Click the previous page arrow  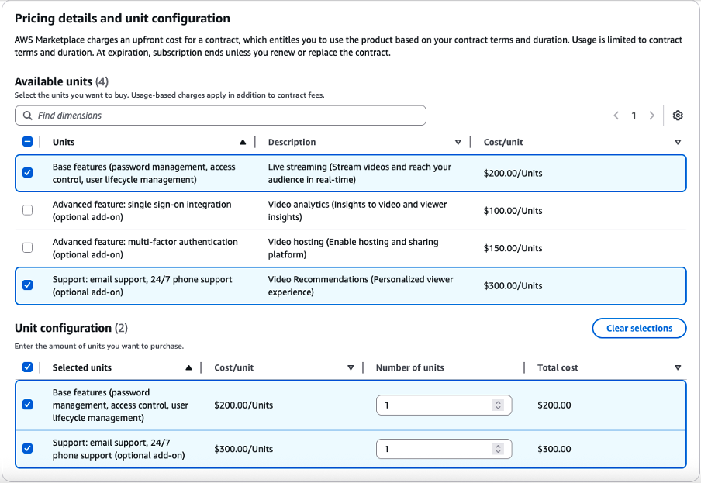coord(616,115)
